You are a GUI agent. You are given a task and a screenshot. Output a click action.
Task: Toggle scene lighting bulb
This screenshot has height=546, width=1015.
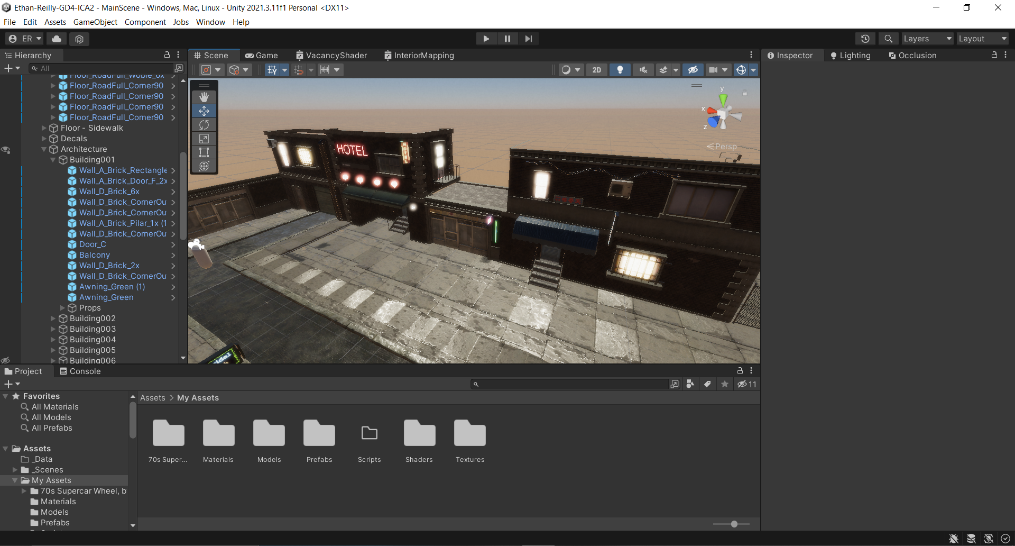(x=620, y=70)
